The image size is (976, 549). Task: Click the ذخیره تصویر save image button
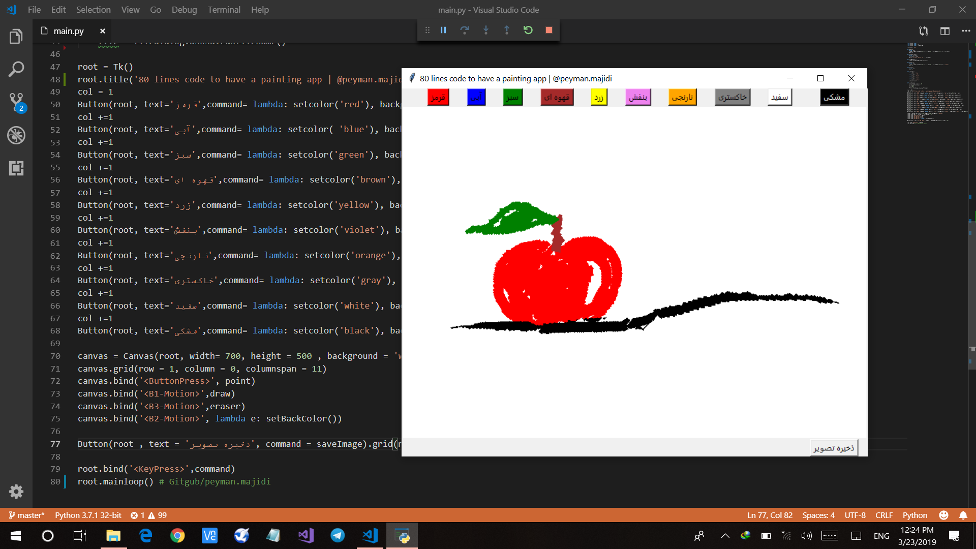(x=834, y=448)
